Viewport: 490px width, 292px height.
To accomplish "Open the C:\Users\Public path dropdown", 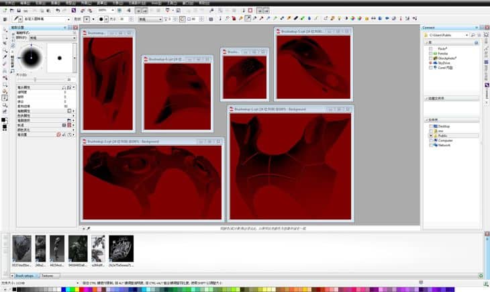I will point(466,35).
